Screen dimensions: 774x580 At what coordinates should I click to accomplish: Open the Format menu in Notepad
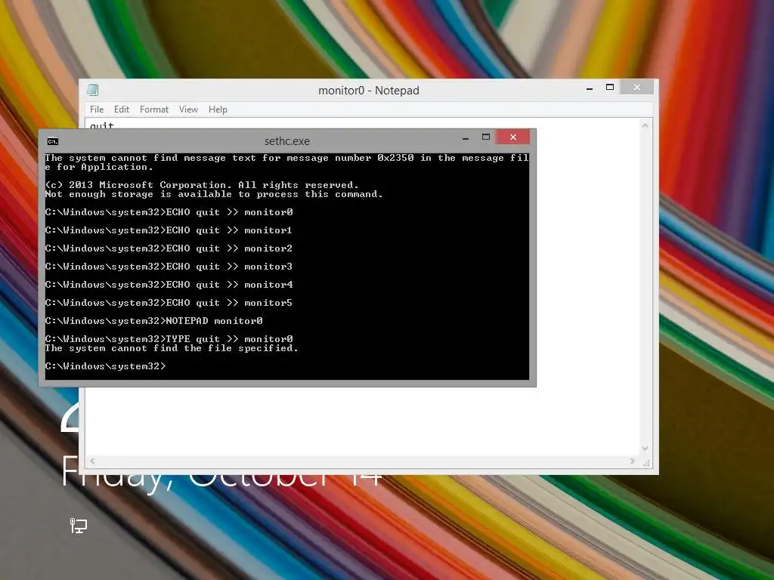[x=154, y=110]
